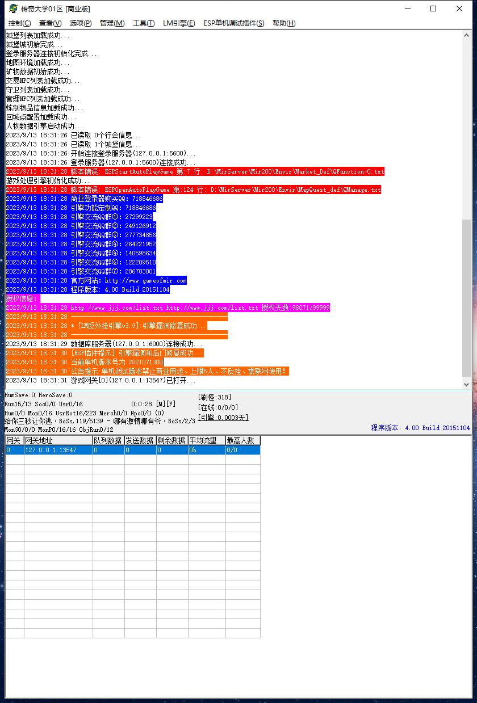Click the script error line ESPStartAutoPlayGame
Screen dimensions: 477x703
pos(195,171)
